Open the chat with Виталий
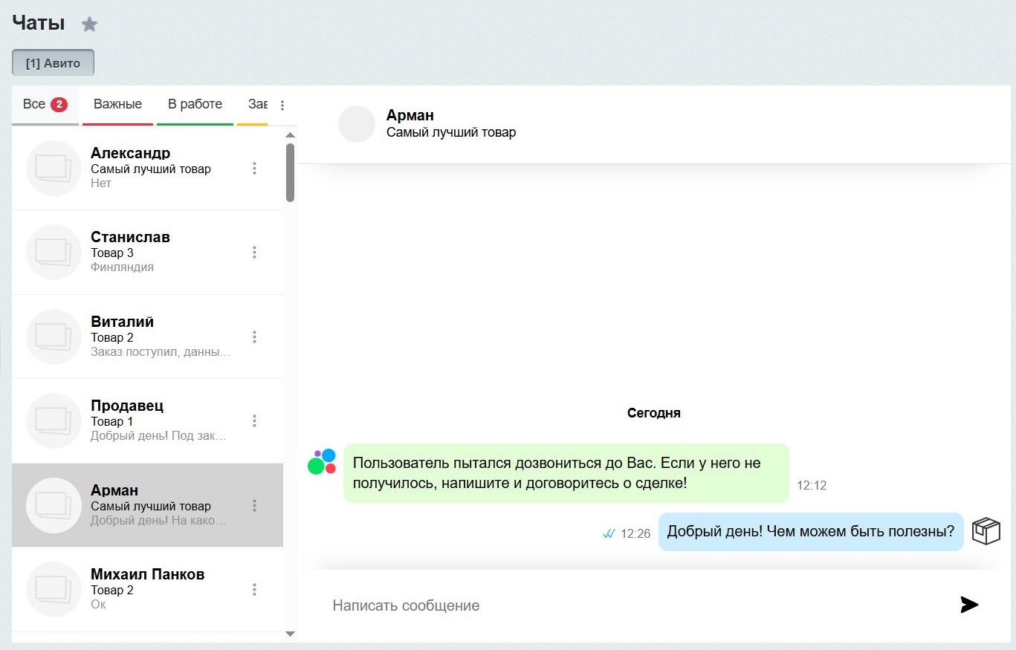Viewport: 1016px width, 650px height. (147, 337)
